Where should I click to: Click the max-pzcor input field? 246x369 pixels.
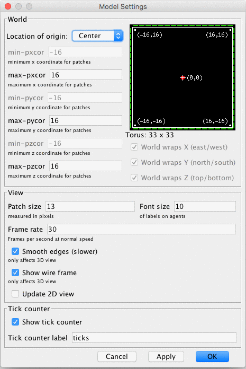(86, 166)
